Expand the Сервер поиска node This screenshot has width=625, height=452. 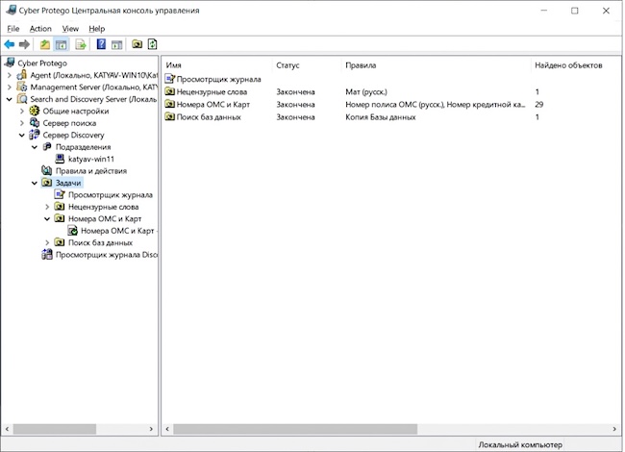point(22,123)
